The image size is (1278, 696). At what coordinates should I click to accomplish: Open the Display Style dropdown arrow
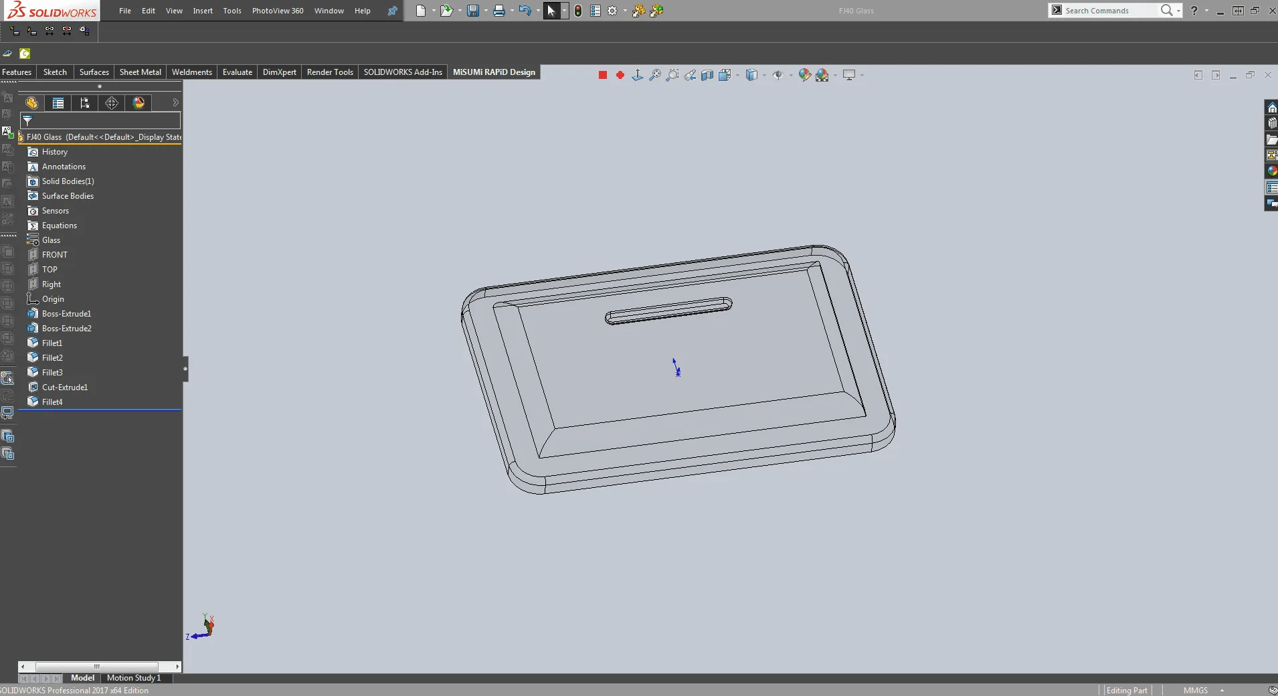[x=764, y=75]
